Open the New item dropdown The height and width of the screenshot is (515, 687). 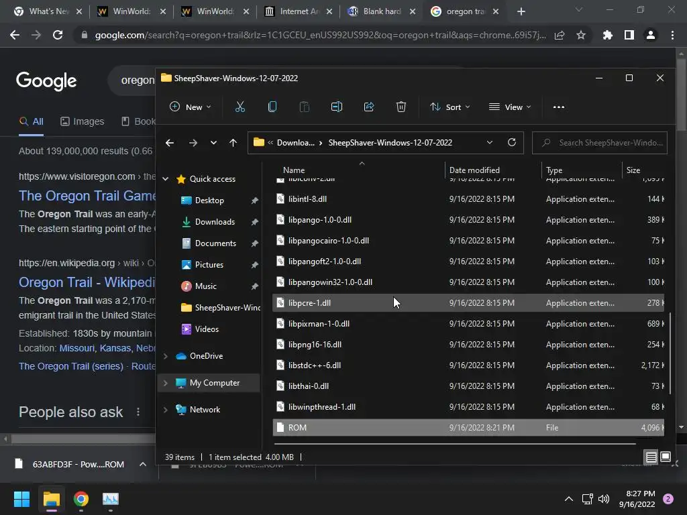point(190,107)
